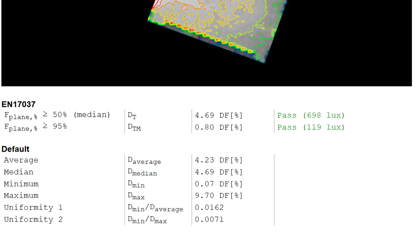This screenshot has width=415, height=233.
Task: Select the Uniformity 1 value 0.0162
Action: [x=209, y=208]
